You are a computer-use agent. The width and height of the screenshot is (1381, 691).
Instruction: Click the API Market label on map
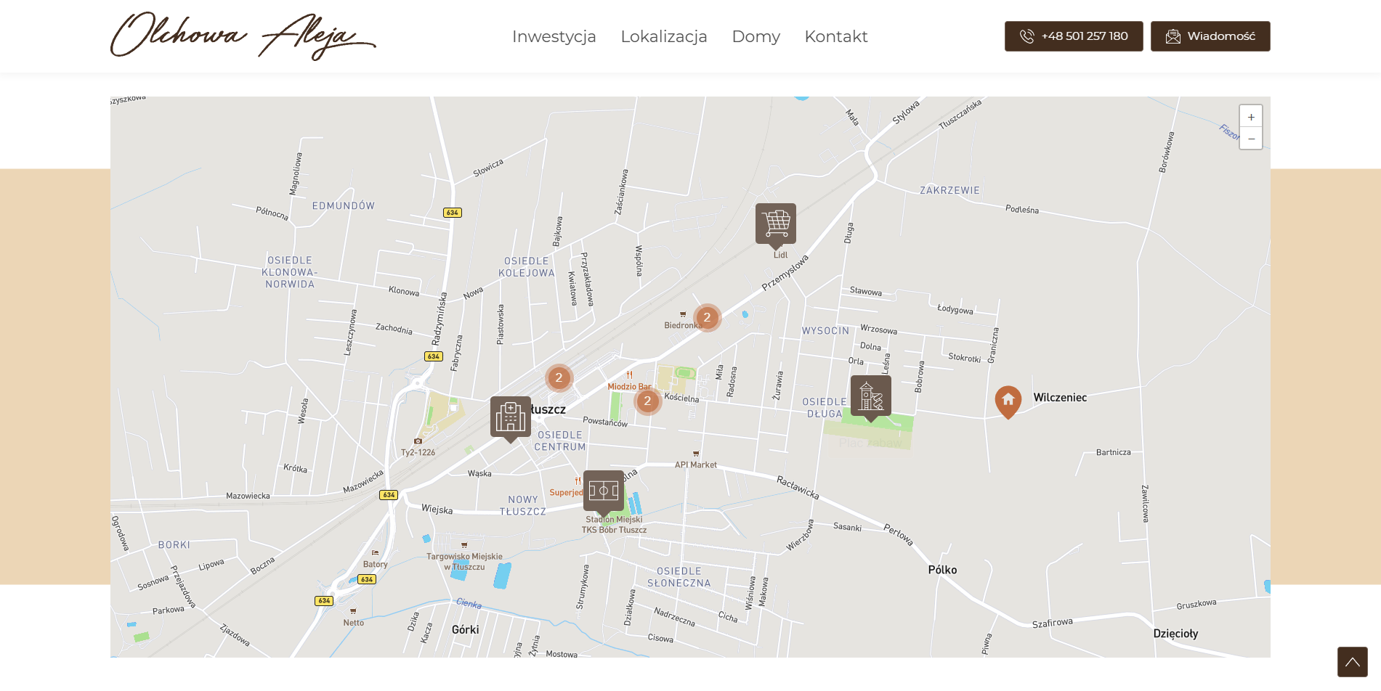click(x=695, y=465)
